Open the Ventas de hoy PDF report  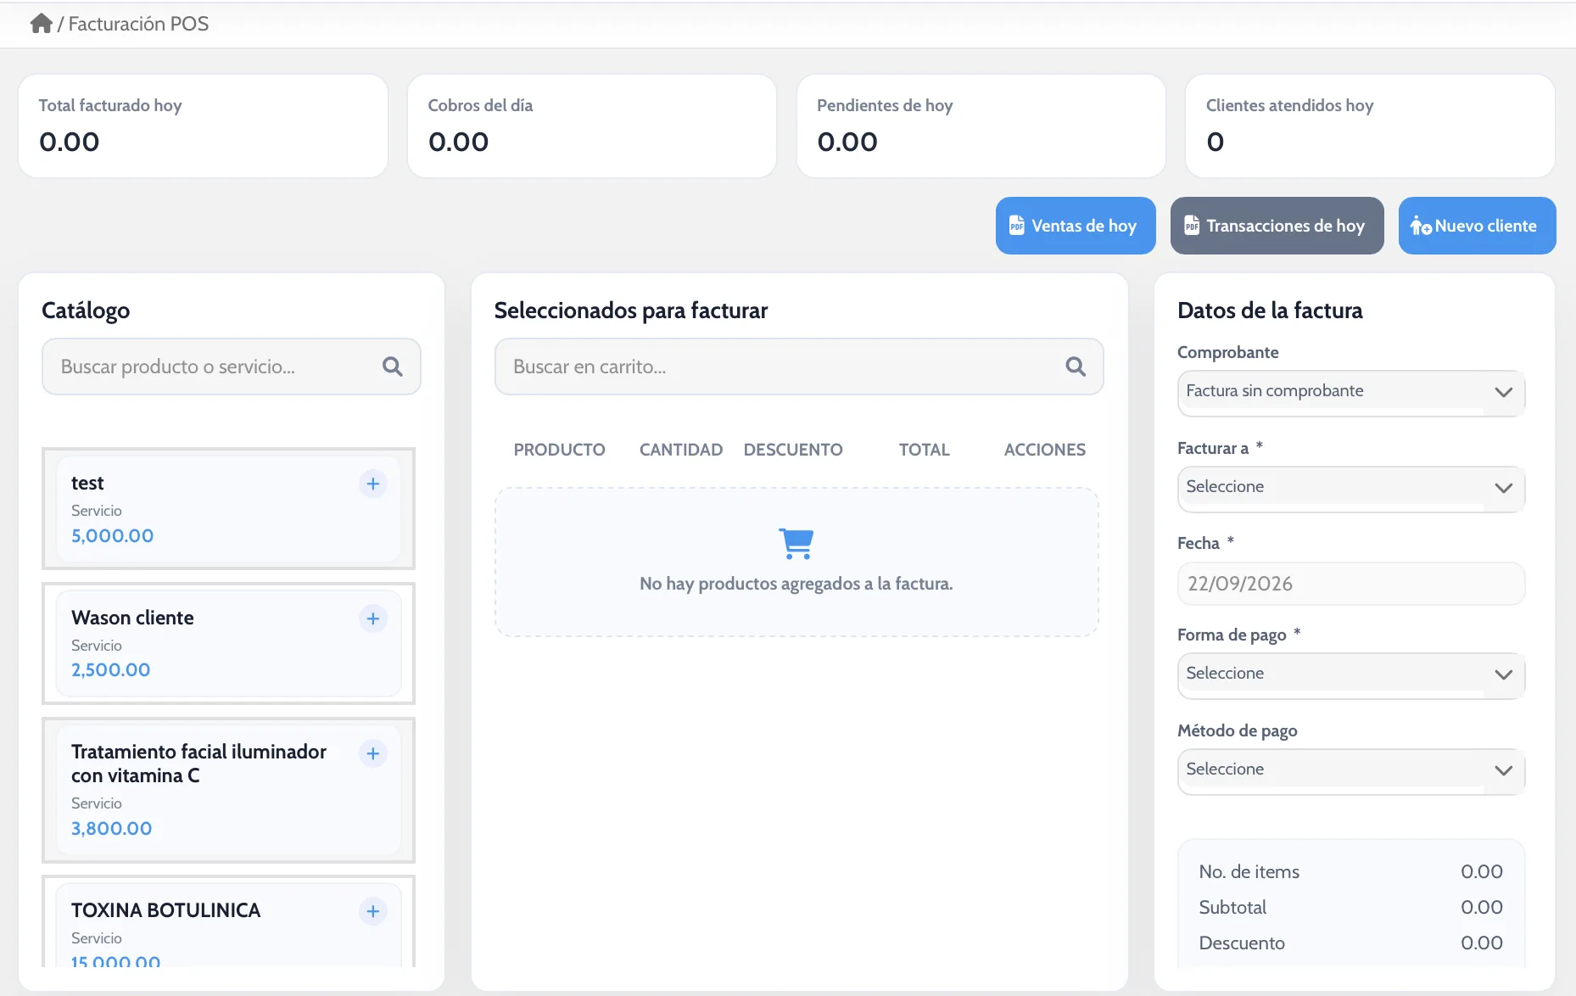(x=1076, y=226)
